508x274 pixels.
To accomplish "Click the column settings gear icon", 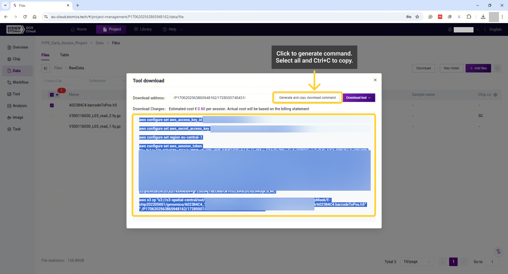I will 495,95.
